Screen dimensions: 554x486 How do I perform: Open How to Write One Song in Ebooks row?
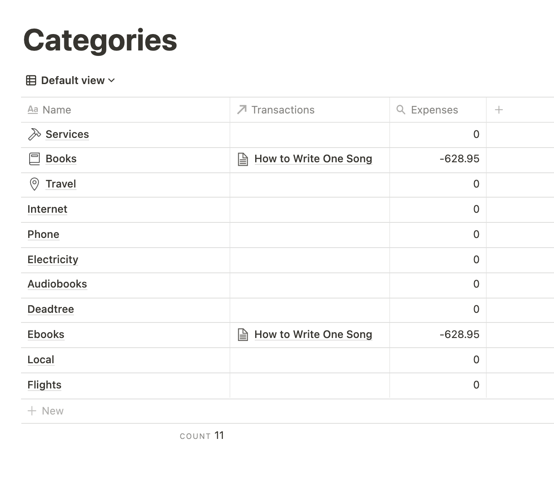point(313,334)
